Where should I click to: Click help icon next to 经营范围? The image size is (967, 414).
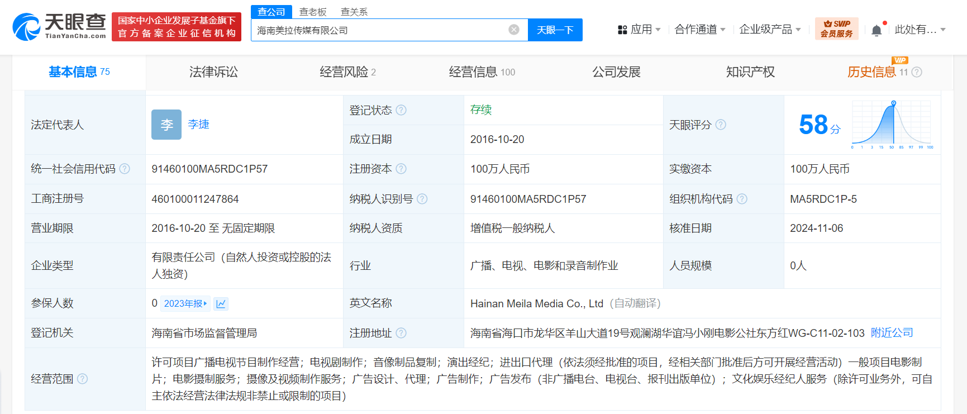coord(82,379)
